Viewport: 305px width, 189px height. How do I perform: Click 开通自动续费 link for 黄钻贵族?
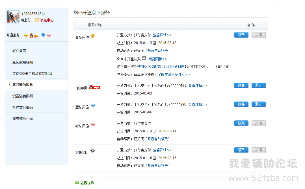157,51
